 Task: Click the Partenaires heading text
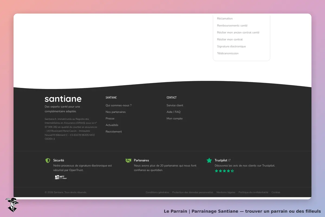141,160
